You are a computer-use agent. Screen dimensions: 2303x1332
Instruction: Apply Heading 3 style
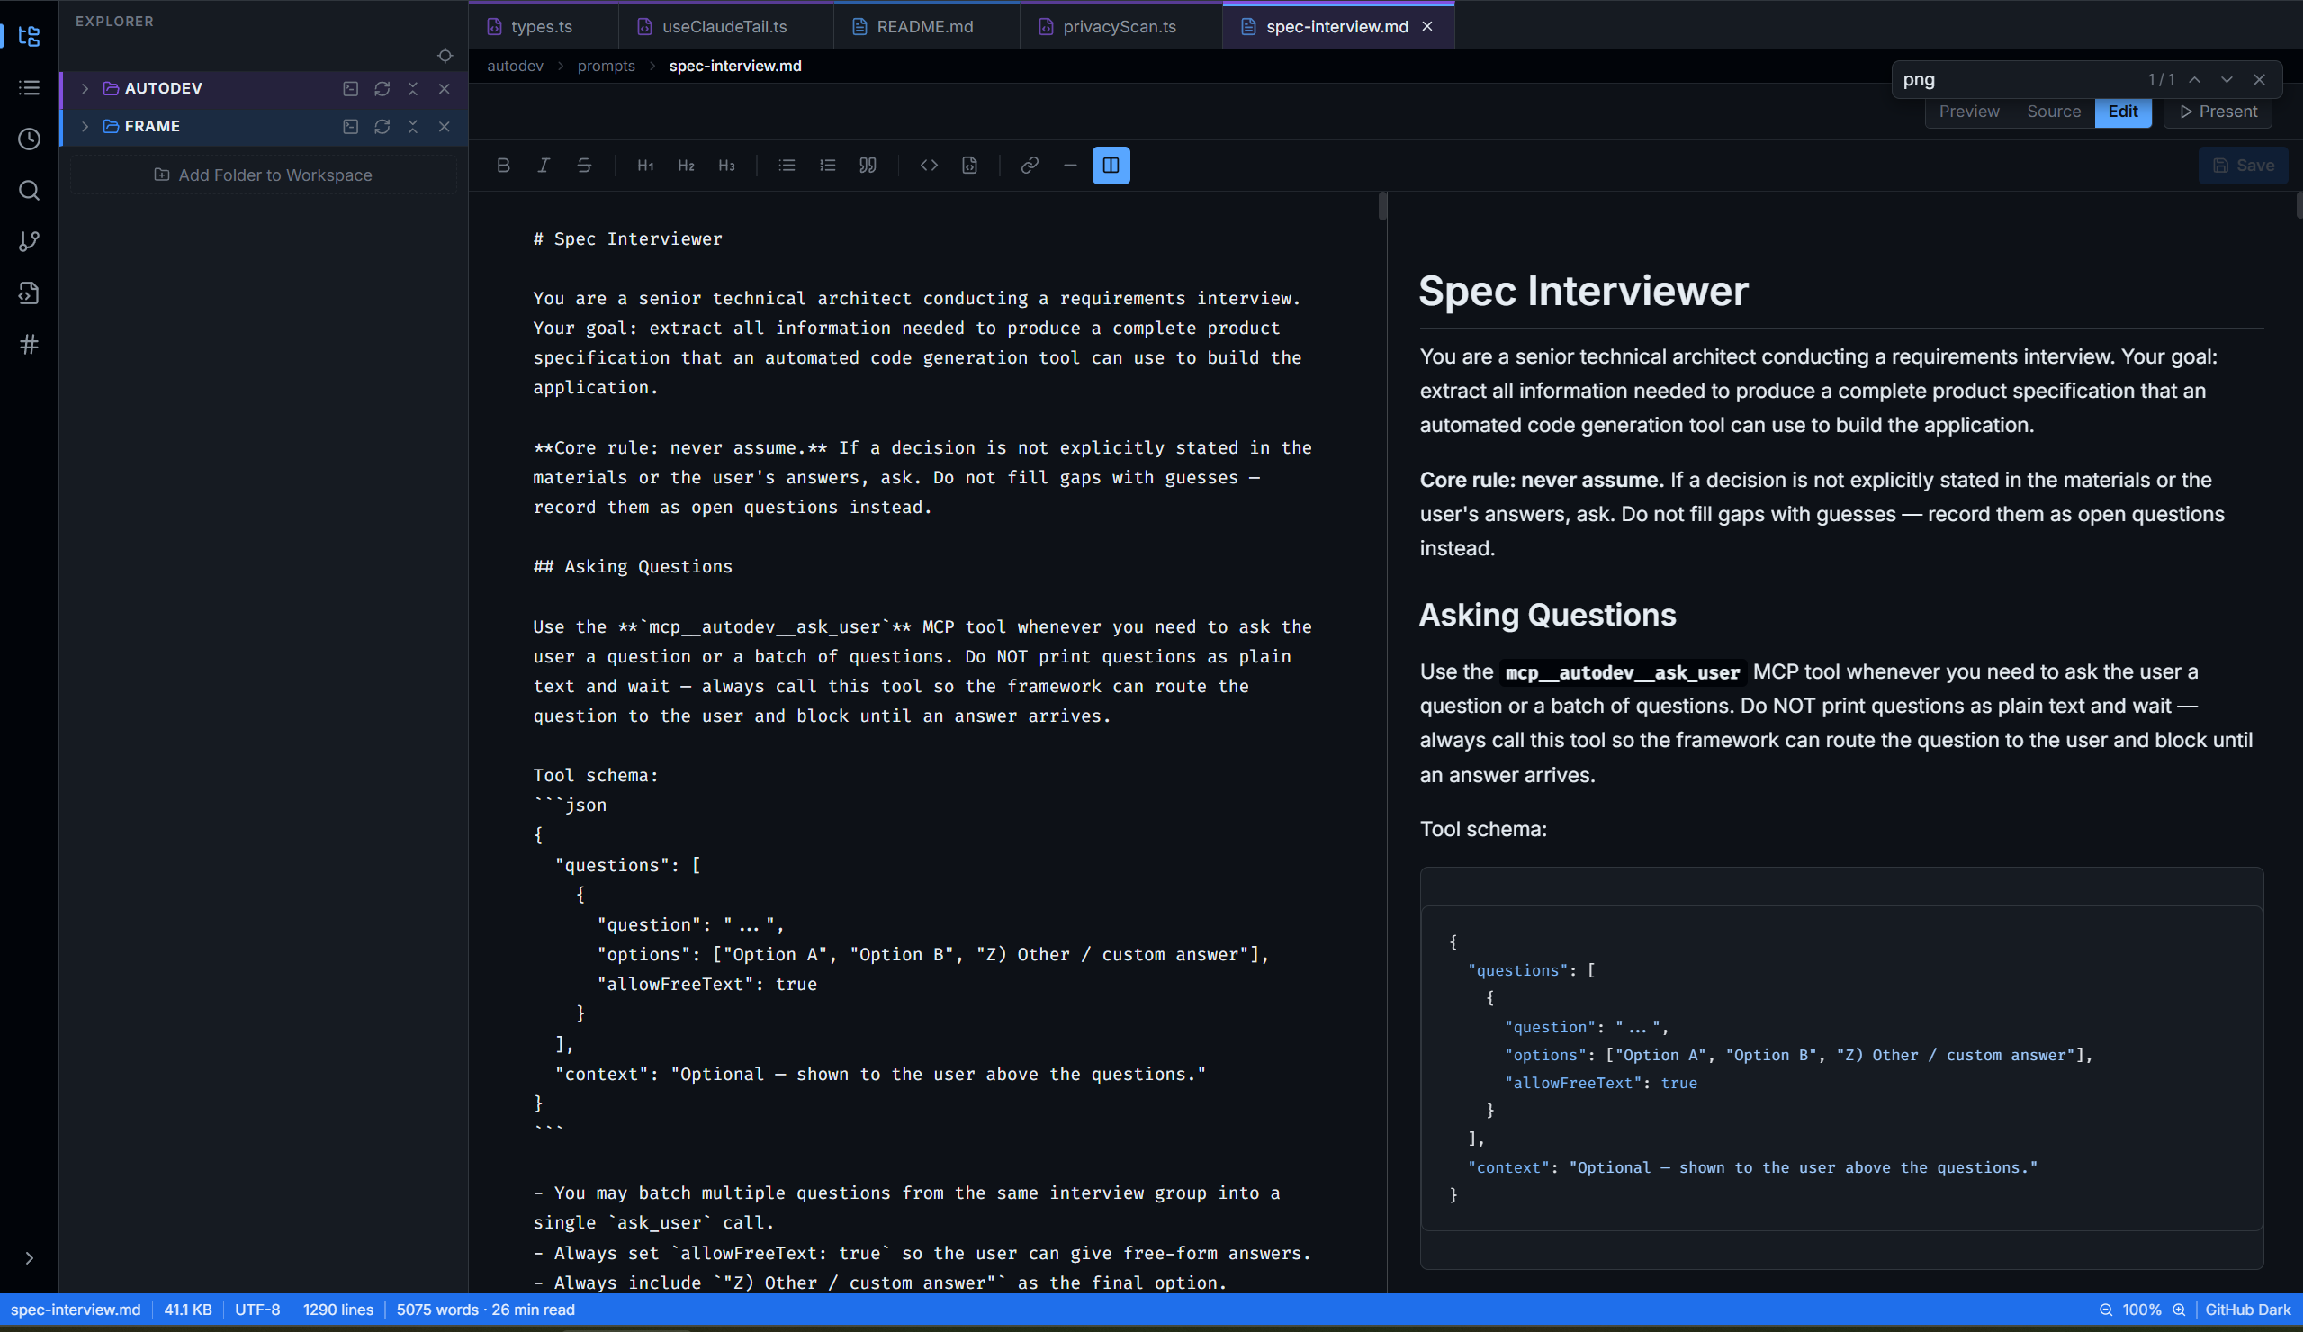726,166
